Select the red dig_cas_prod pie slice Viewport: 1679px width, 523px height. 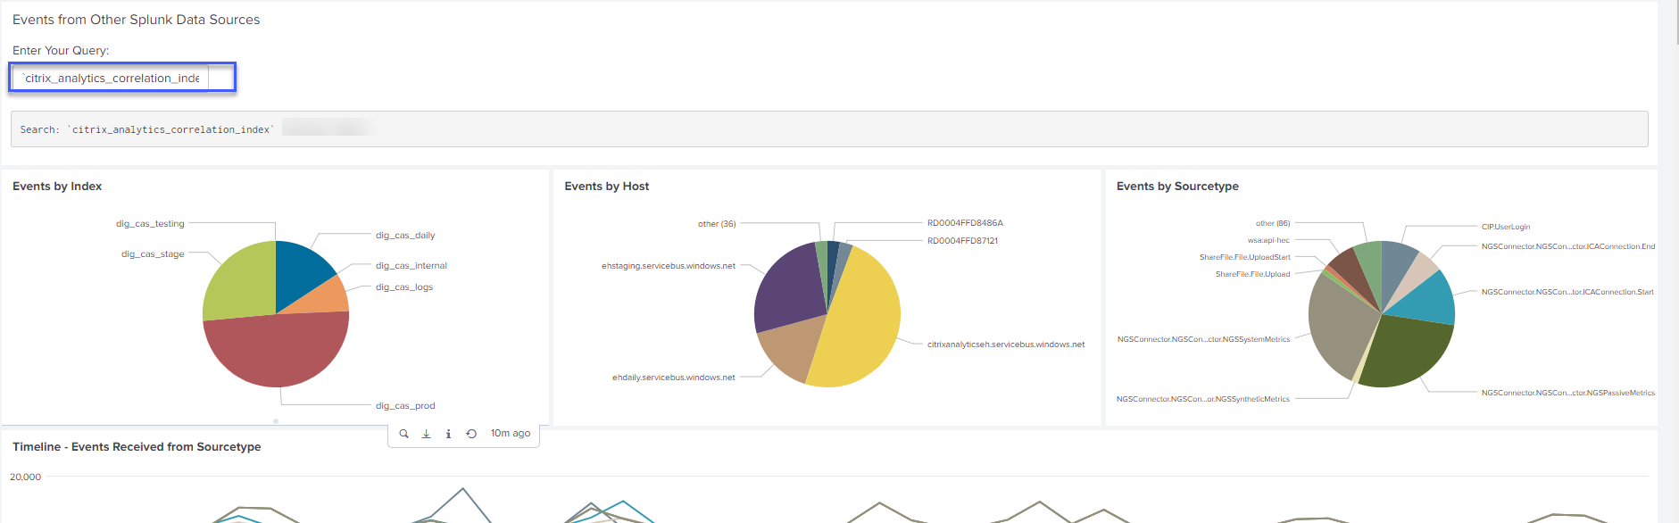point(277,353)
